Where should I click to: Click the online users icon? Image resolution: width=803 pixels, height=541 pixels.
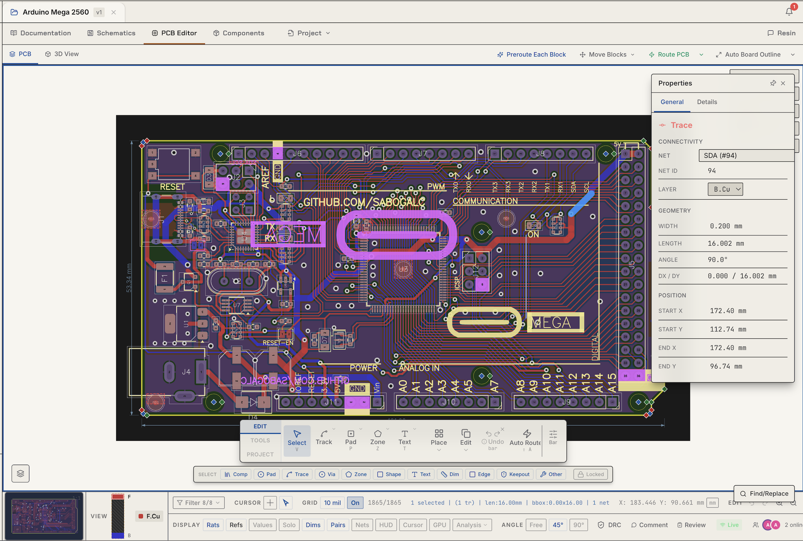pos(755,525)
